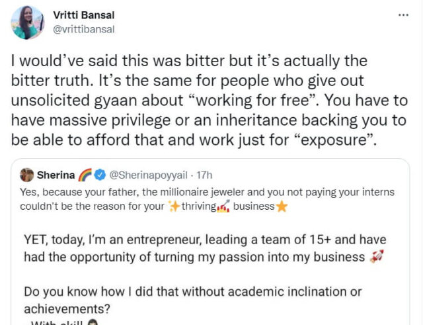
Task: Click the rainbow emoji beside Sherina
Action: [x=85, y=175]
